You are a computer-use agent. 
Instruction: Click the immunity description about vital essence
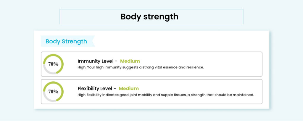141,67
